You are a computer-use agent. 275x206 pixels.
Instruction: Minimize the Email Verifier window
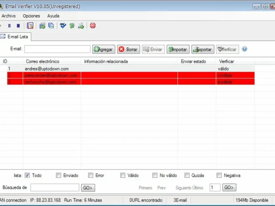[x=256, y=7]
